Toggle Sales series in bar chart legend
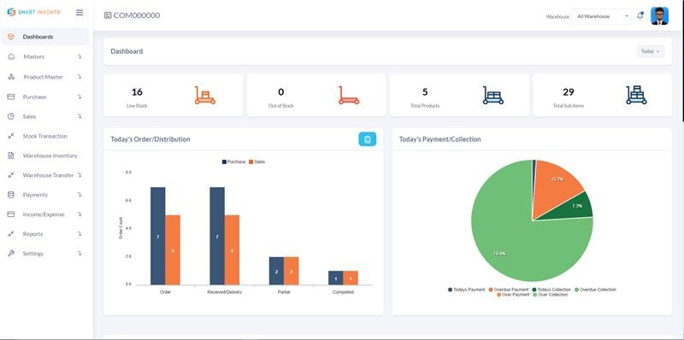This screenshot has width=684, height=340. [257, 161]
